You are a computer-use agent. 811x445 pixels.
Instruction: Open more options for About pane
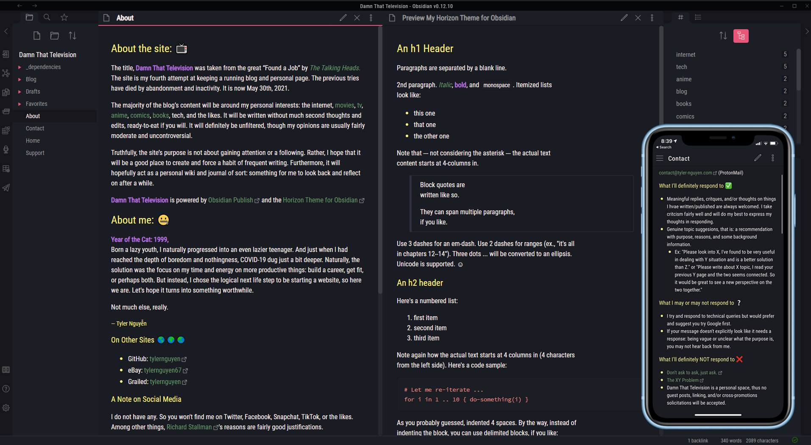tap(371, 18)
